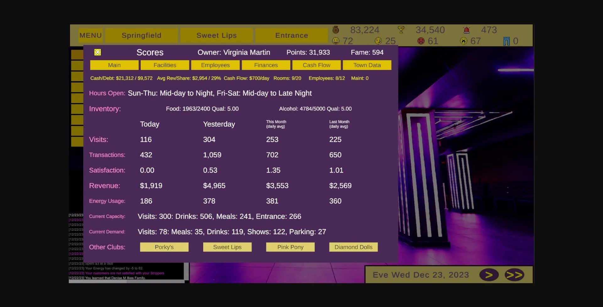Click the happy face satisfaction icon
The image size is (603, 307).
point(336,41)
